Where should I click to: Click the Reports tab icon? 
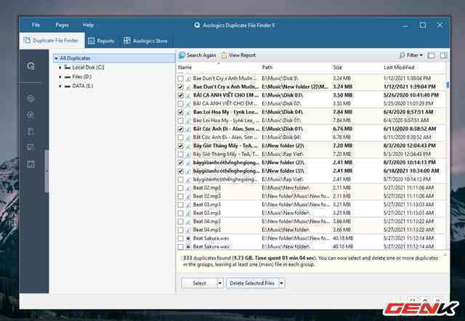coord(92,41)
